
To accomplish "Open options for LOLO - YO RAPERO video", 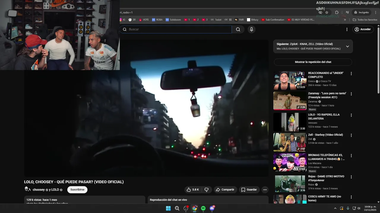I will point(351,115).
